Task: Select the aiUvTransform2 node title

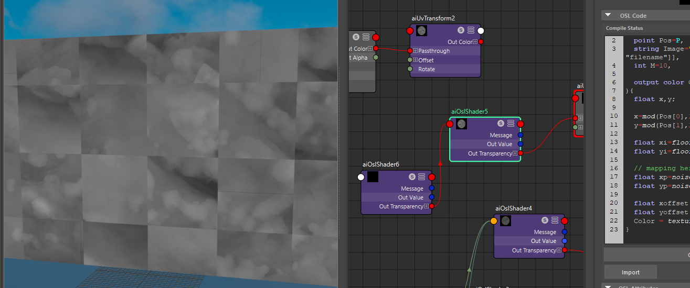Action: coord(433,18)
